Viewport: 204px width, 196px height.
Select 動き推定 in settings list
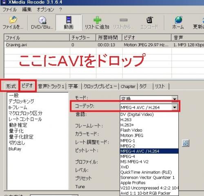pos(18,125)
